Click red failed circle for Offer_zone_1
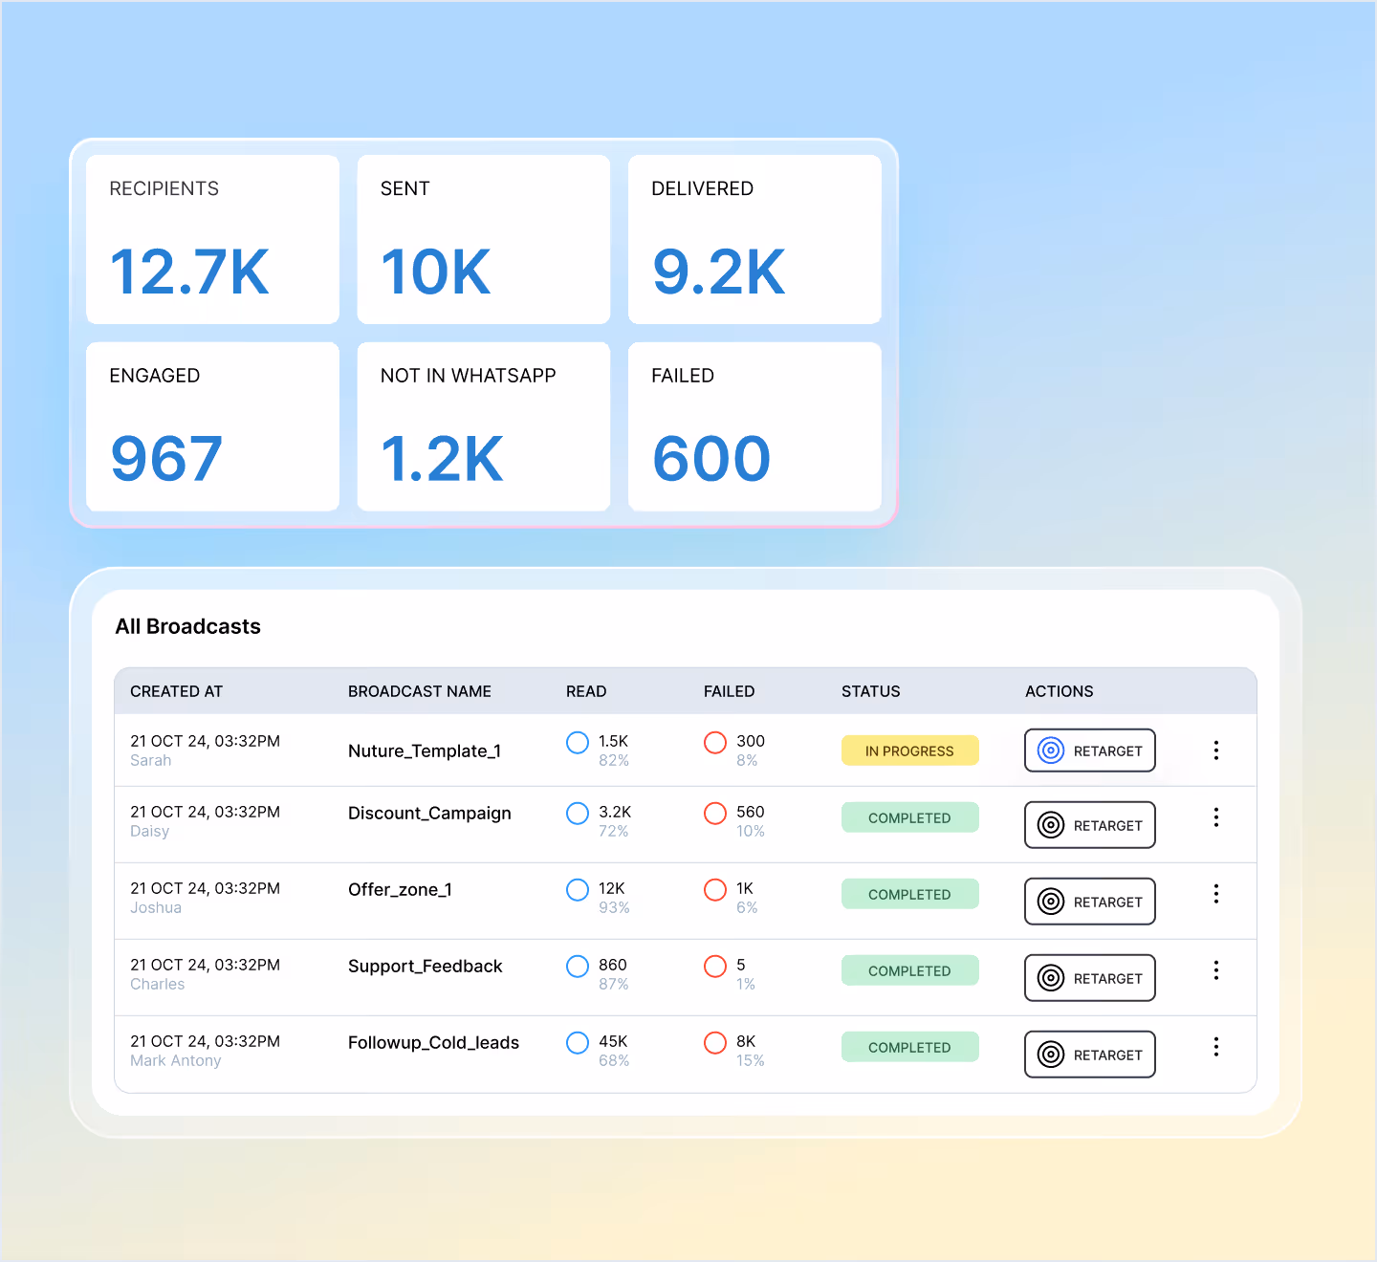The height and width of the screenshot is (1262, 1377). 715,890
